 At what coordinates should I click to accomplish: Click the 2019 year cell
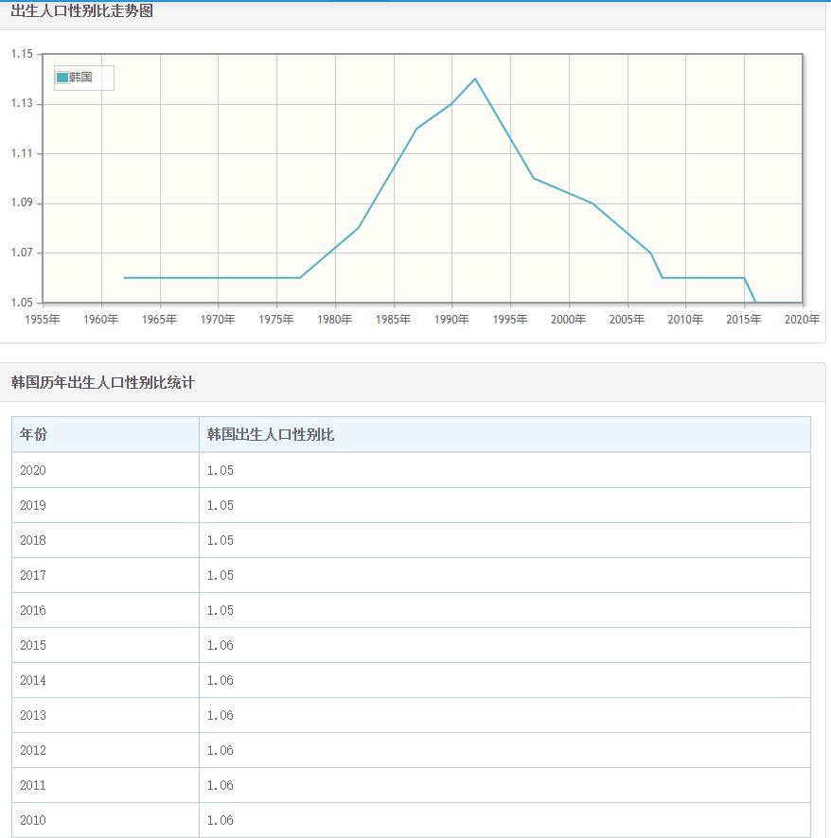pyautogui.click(x=31, y=505)
